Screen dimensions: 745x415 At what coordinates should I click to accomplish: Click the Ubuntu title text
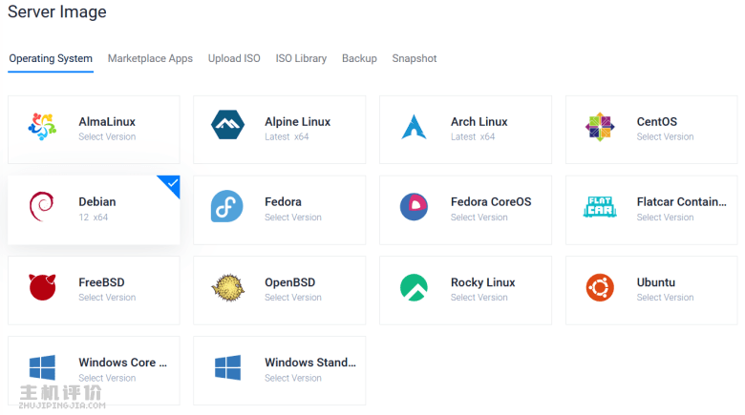pos(655,282)
